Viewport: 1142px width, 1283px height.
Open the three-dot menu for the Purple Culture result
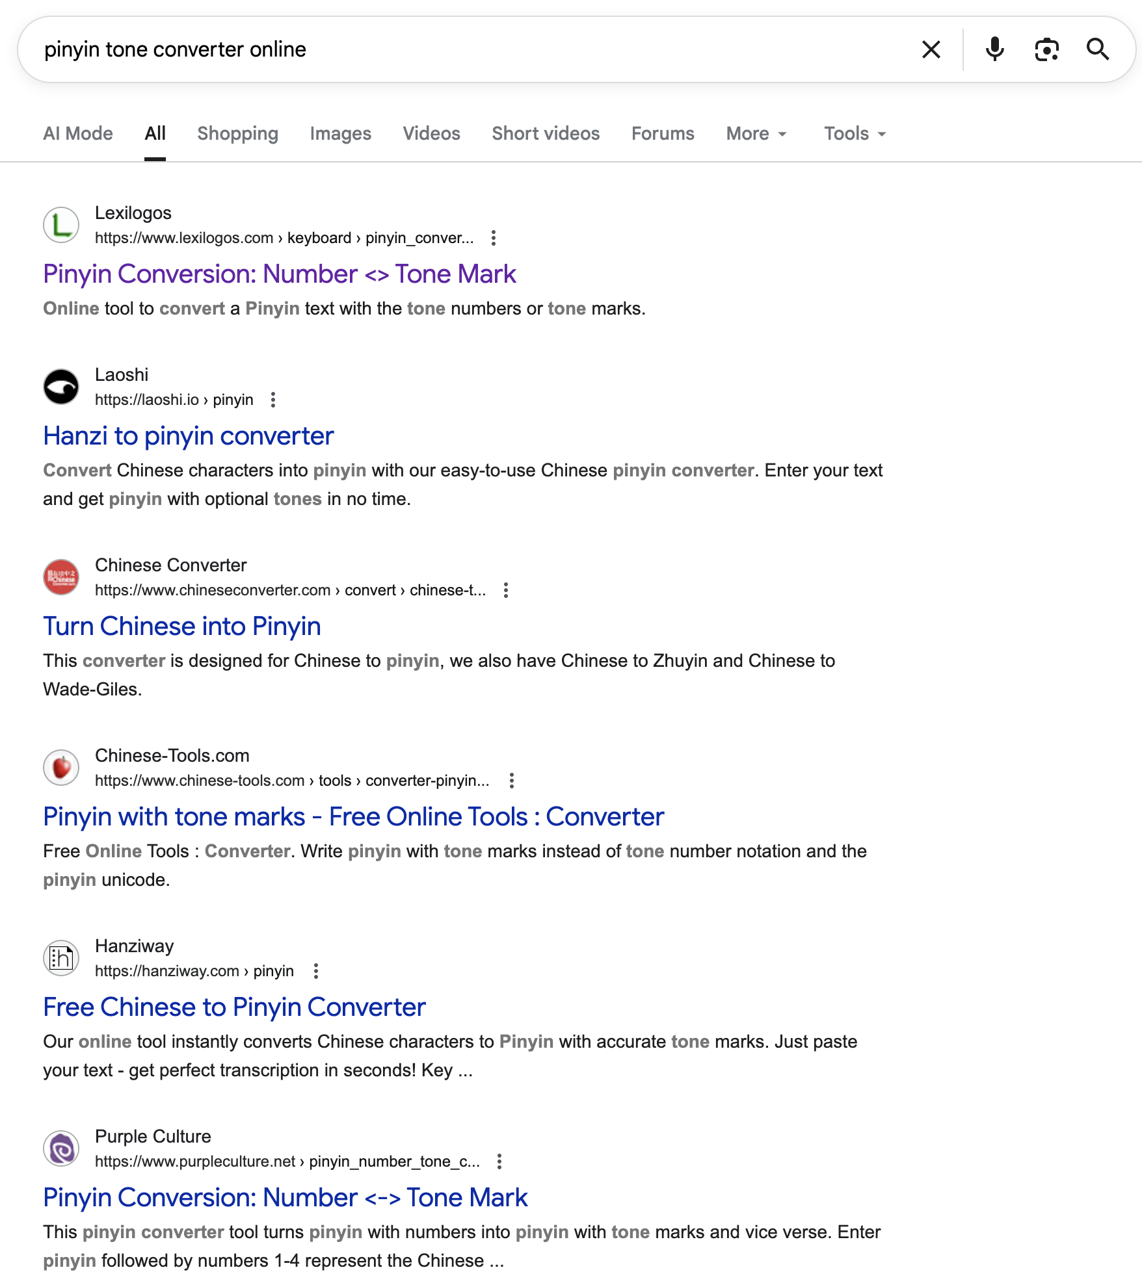[499, 1161]
